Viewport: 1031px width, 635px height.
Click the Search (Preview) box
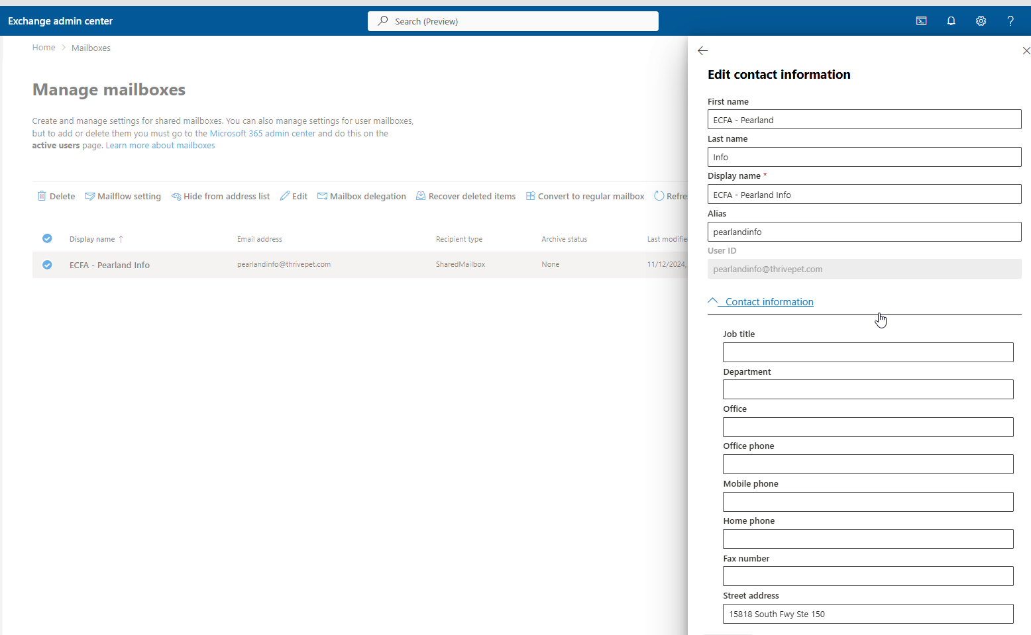513,21
